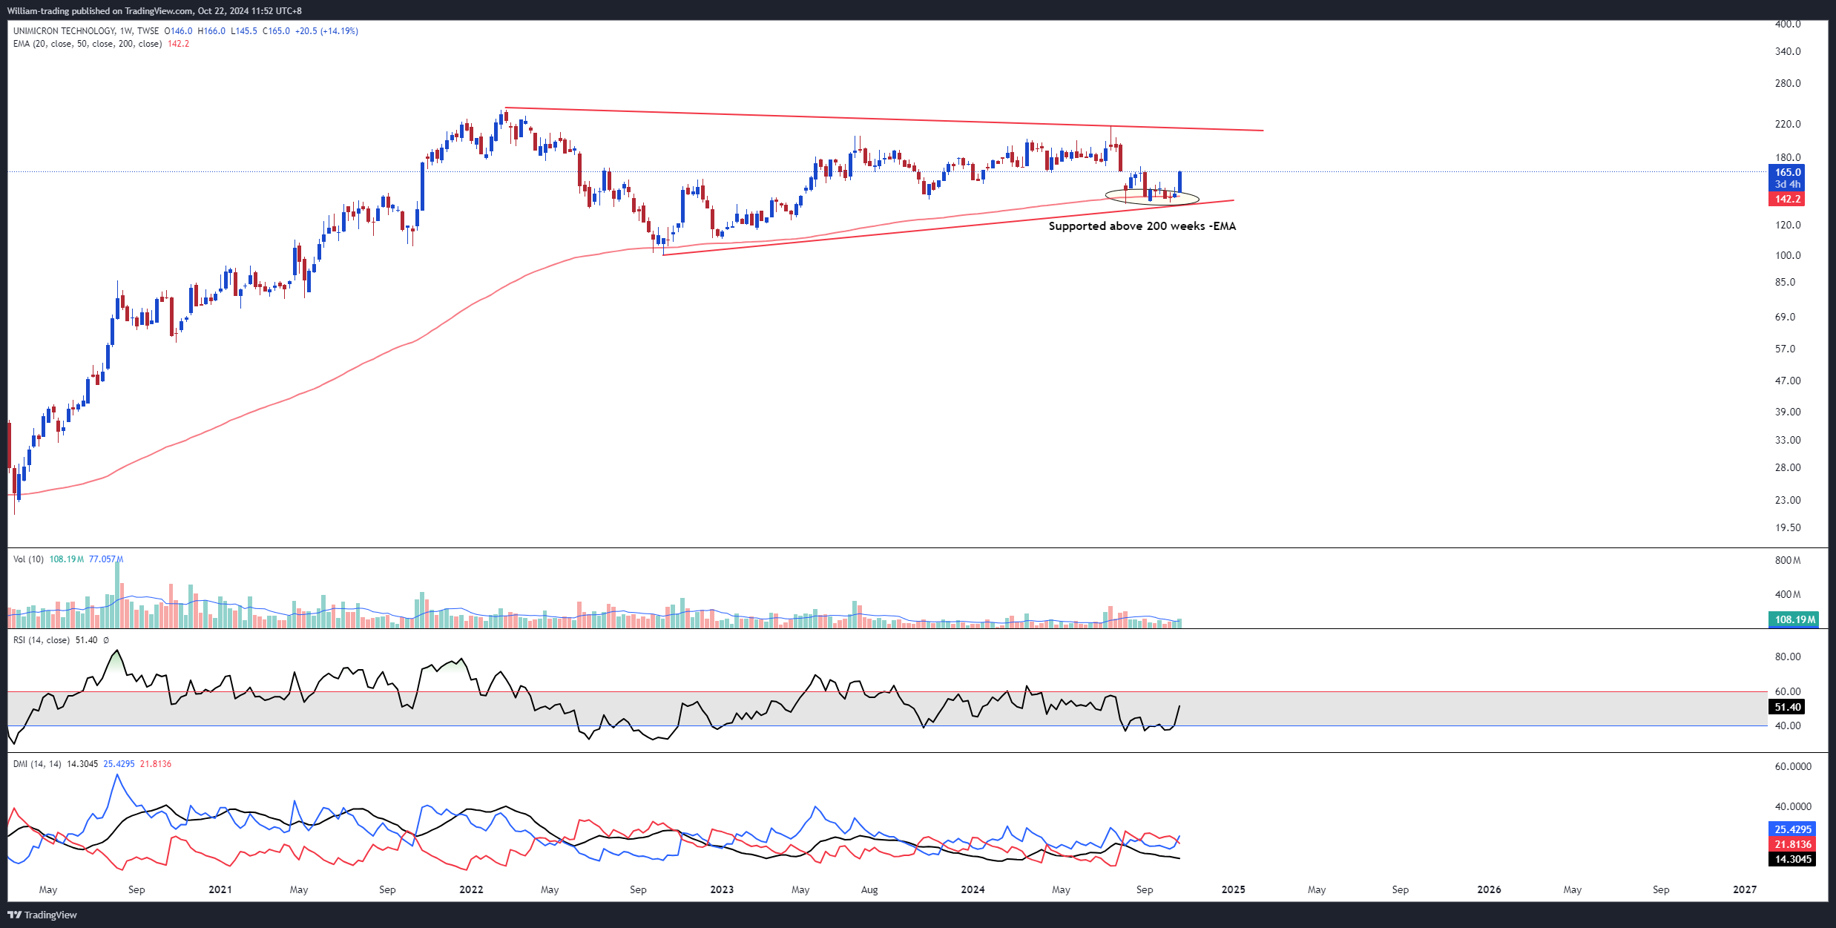
Task: Select the lower ascending red trendline
Action: [948, 228]
